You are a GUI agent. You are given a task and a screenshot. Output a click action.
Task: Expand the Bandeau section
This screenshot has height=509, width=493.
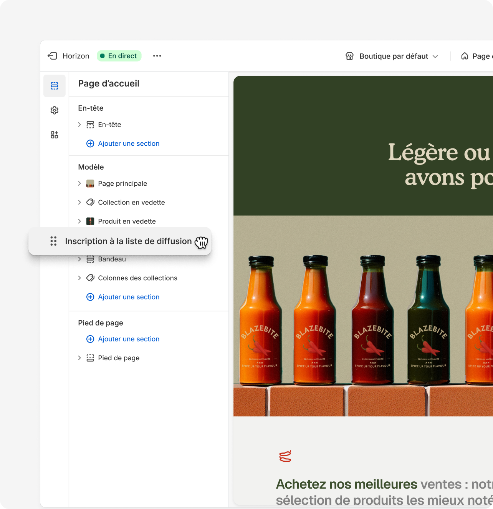pyautogui.click(x=79, y=259)
